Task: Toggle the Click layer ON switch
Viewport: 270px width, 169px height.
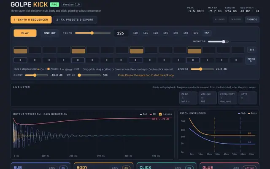Action: pos(189,168)
